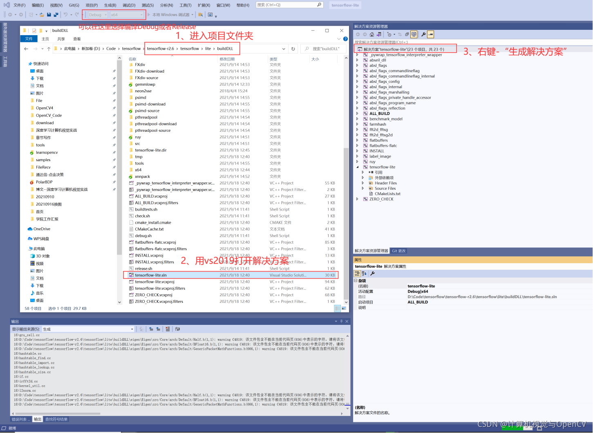Click Explorer address bar refresh button
Image resolution: width=593 pixels, height=433 pixels.
point(293,49)
